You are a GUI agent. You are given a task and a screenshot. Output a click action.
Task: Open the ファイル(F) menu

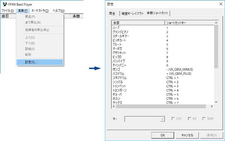click(x=7, y=11)
